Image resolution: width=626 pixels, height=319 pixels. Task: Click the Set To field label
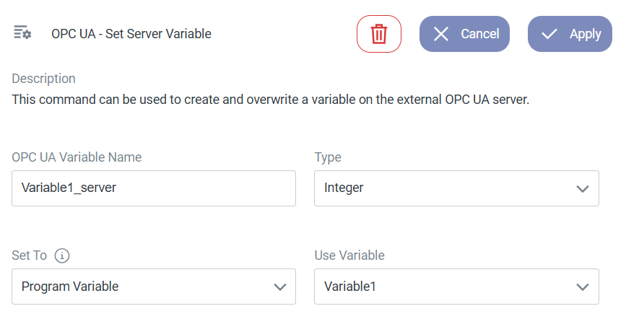tap(30, 255)
